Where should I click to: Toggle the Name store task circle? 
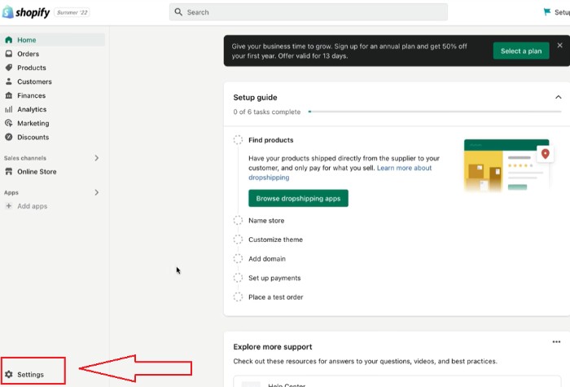pos(238,221)
